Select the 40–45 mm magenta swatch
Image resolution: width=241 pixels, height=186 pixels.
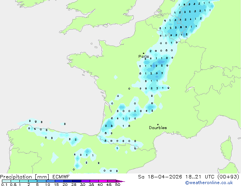tap(103, 181)
